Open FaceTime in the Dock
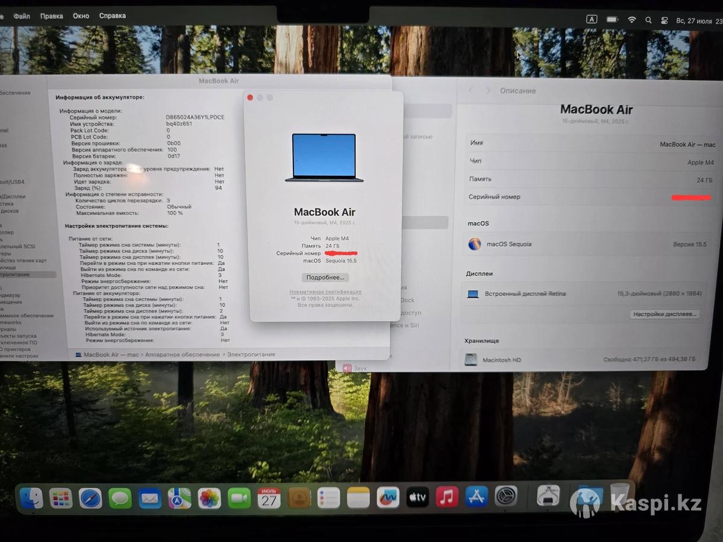This screenshot has height=542, width=723. point(239,498)
